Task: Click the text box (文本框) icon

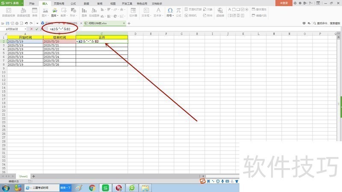Action: [145, 11]
